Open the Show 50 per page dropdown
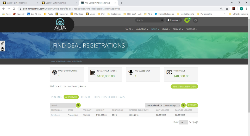 [184, 122]
